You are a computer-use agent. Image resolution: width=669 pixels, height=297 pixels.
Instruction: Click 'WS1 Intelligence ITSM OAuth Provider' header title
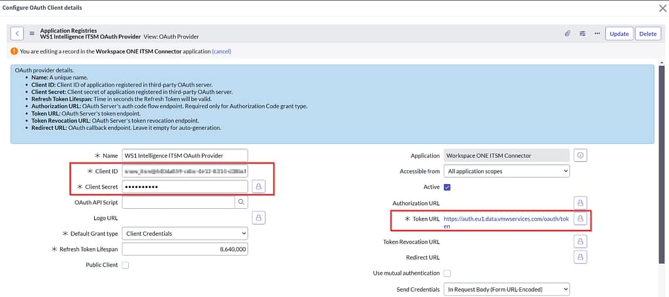pyautogui.click(x=90, y=37)
